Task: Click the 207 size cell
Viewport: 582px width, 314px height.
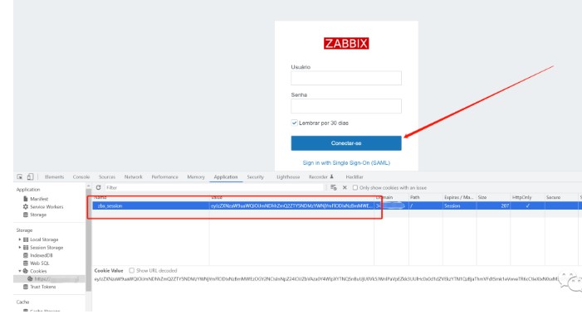Action: tap(493, 205)
